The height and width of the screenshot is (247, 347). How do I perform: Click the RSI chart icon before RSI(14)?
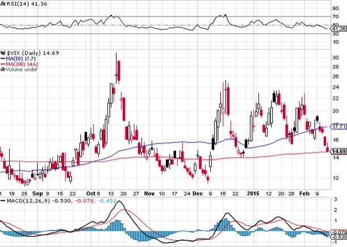pos(3,4)
